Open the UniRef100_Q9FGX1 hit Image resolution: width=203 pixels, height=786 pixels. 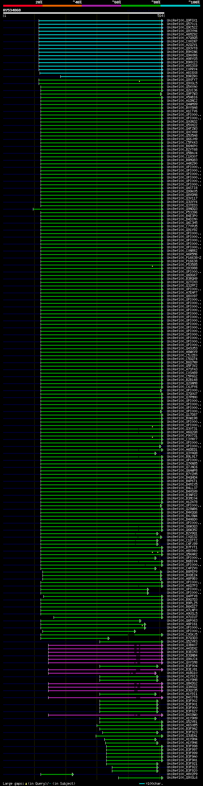click(182, 21)
